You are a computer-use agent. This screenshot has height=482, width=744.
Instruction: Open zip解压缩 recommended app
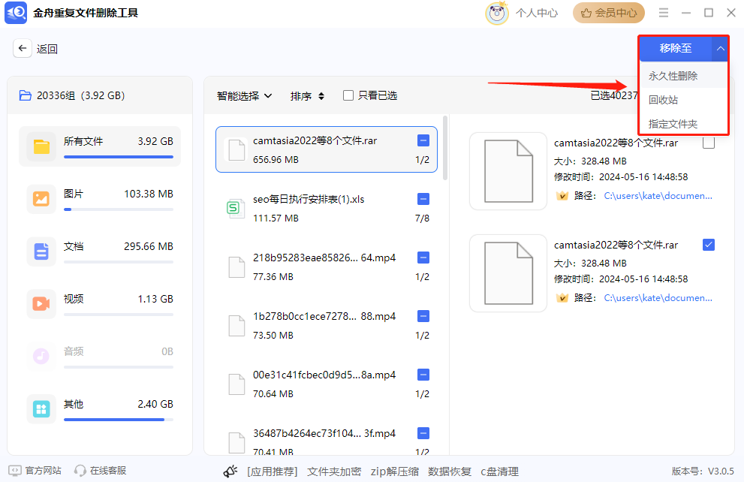[x=395, y=471]
